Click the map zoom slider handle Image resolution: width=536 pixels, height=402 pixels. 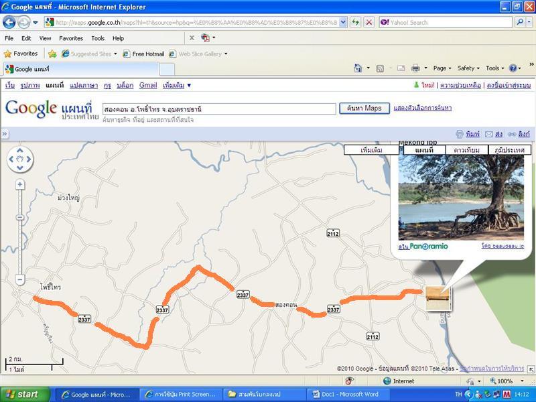[x=20, y=217]
